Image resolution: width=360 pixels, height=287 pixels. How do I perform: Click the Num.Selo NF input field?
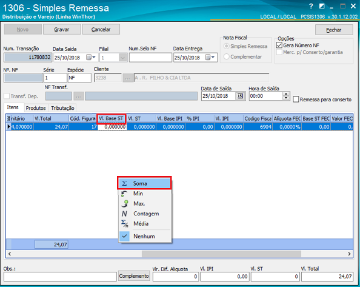point(150,58)
